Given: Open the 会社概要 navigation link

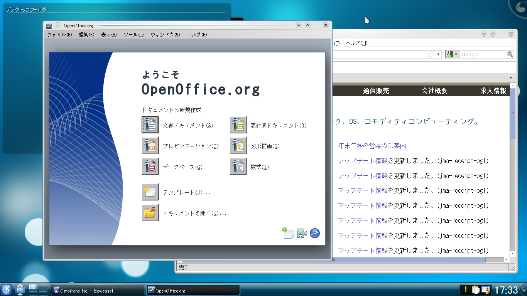Looking at the screenshot, I should point(434,91).
